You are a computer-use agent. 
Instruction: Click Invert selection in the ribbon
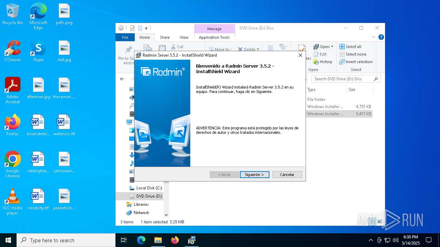tap(356, 62)
